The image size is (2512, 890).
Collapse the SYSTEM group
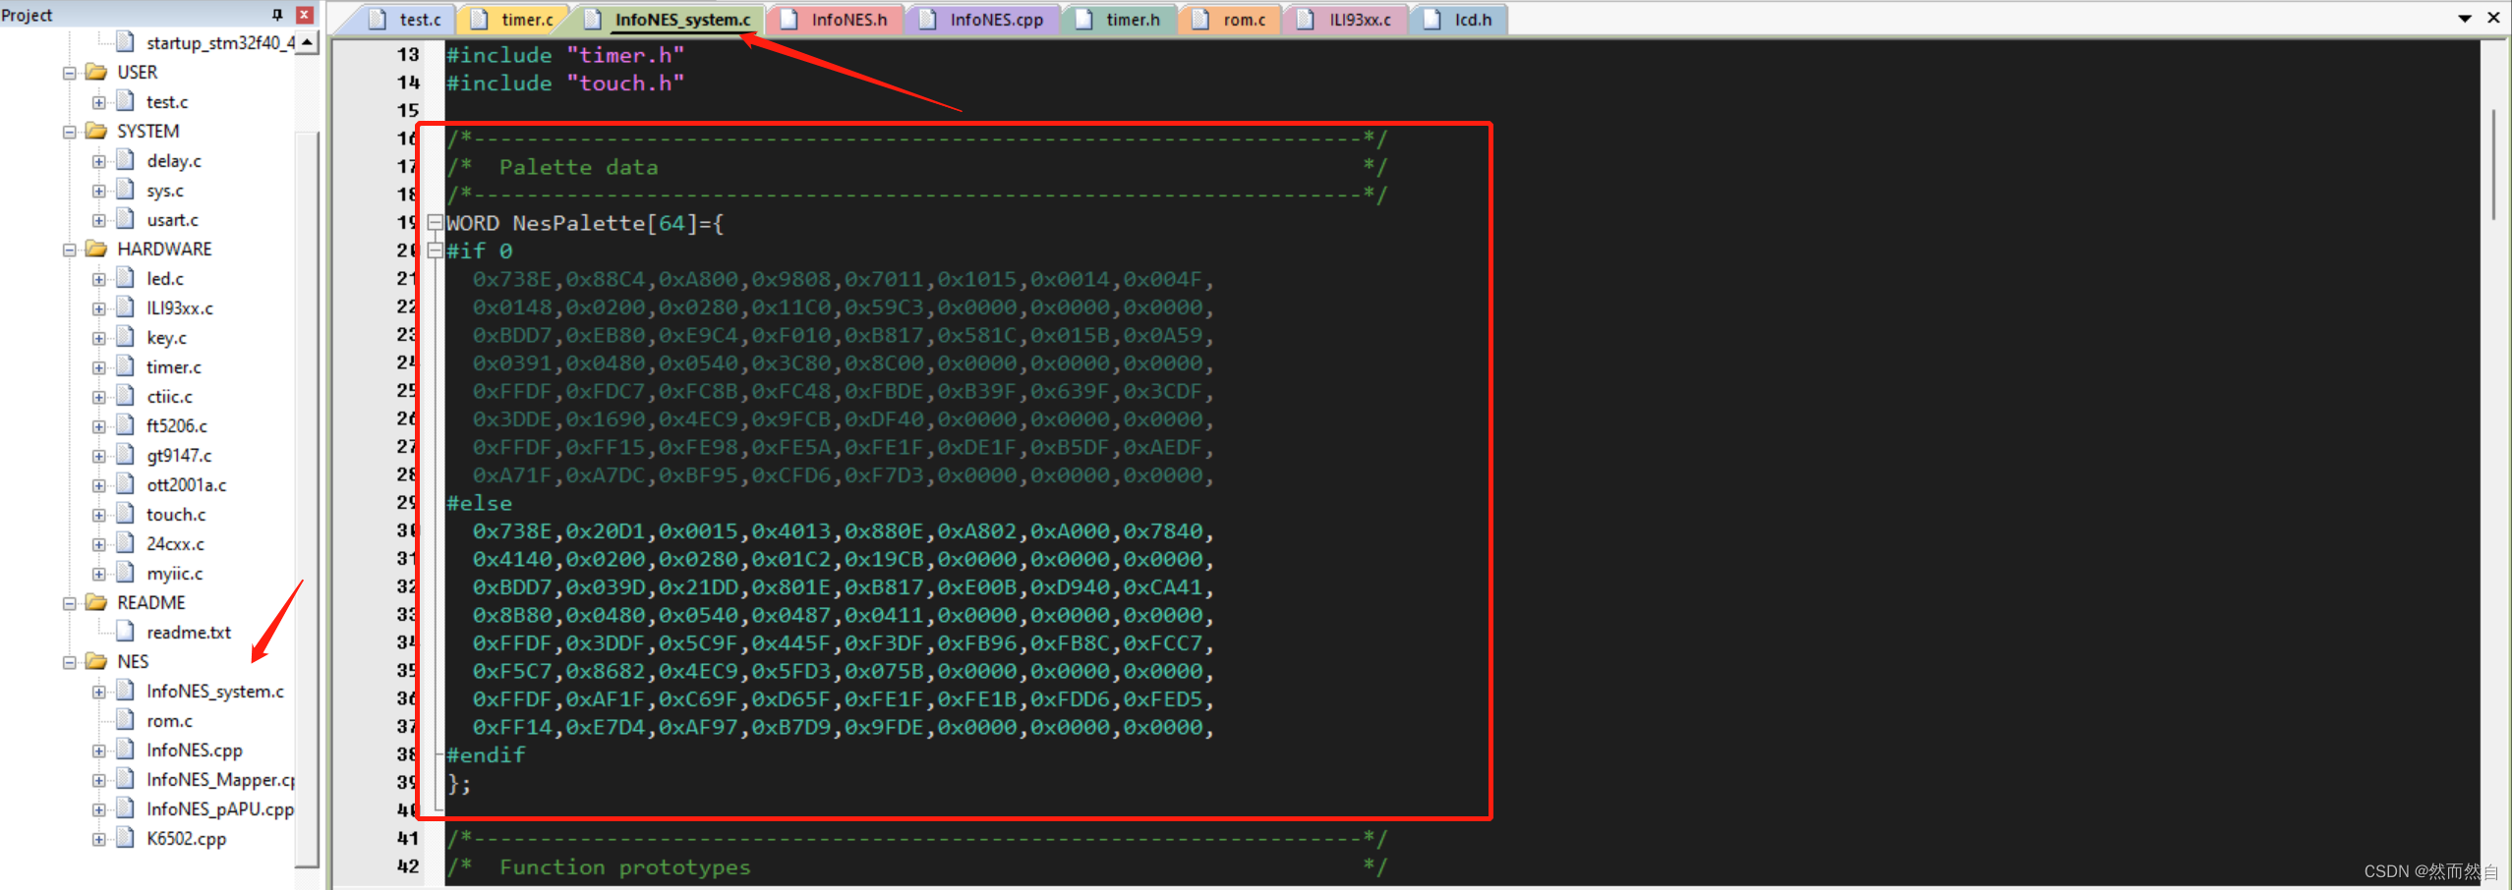point(70,132)
